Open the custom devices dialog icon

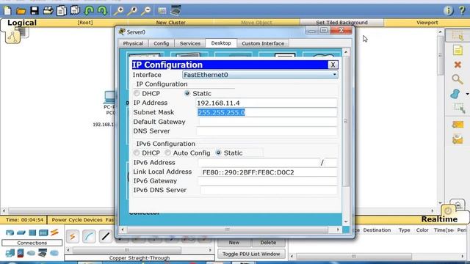176,10
